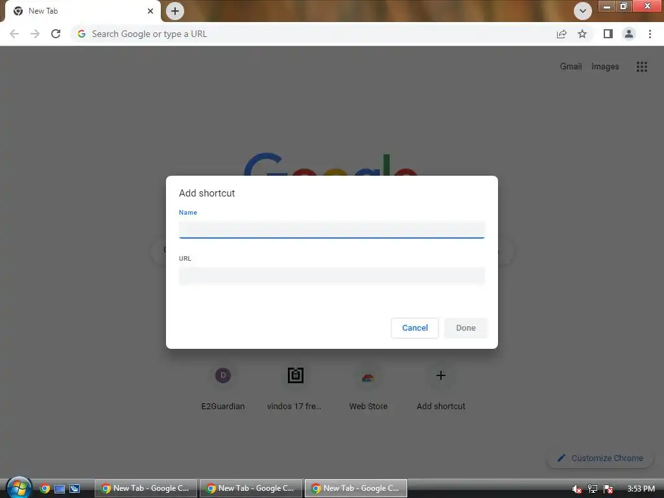Select the active third New Tab taskbar button
Image resolution: width=664 pixels, height=498 pixels.
click(x=356, y=488)
